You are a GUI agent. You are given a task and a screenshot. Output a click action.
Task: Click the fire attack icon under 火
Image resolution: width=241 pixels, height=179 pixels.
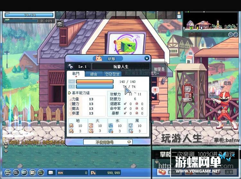click(91, 126)
